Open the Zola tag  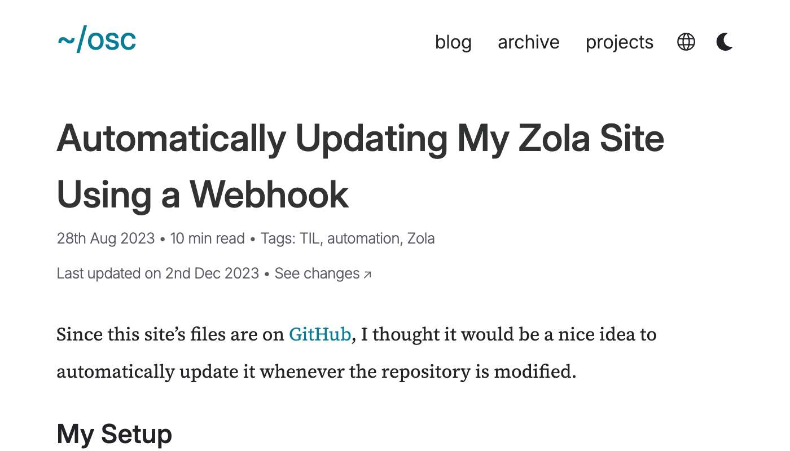pos(421,238)
